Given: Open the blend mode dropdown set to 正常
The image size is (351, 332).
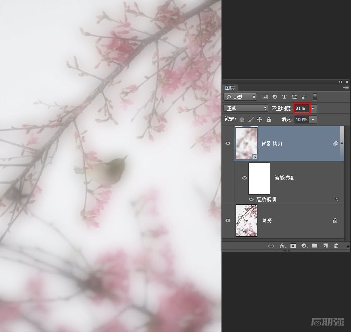Looking at the screenshot, I should pos(246,108).
